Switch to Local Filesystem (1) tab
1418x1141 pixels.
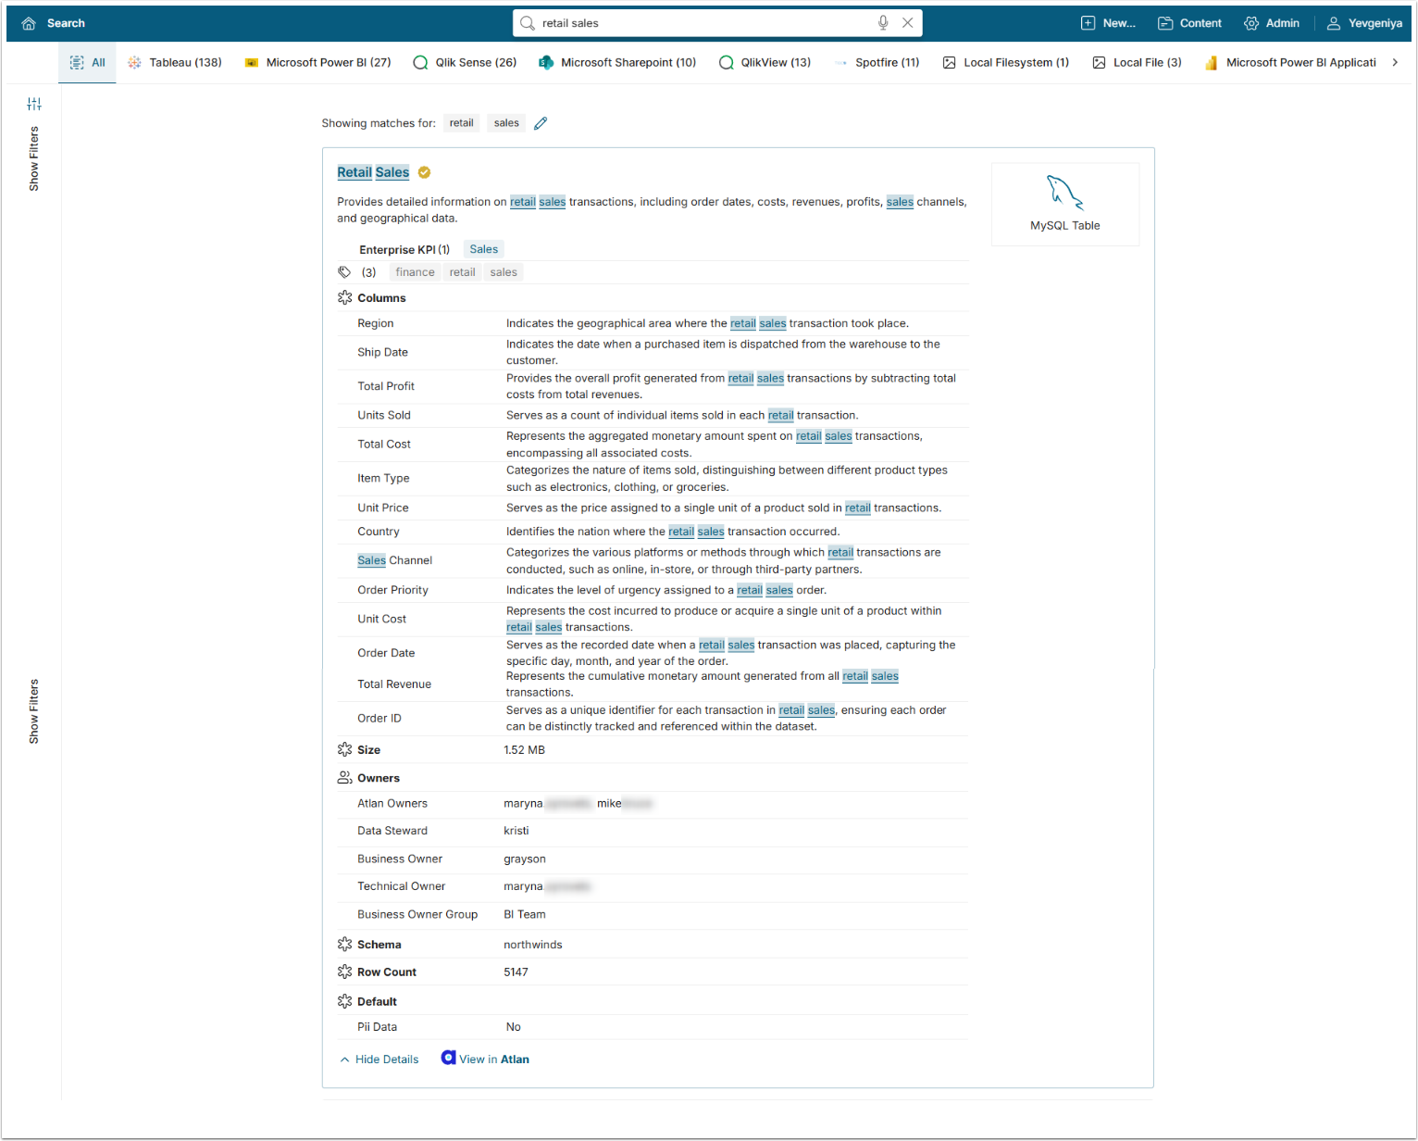1006,63
